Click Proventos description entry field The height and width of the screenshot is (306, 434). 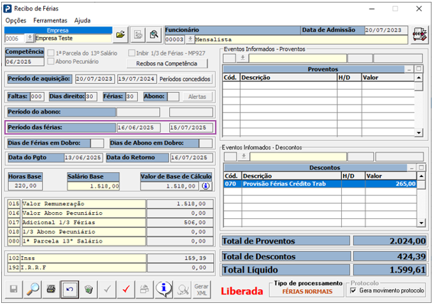pyautogui.click(x=297, y=58)
